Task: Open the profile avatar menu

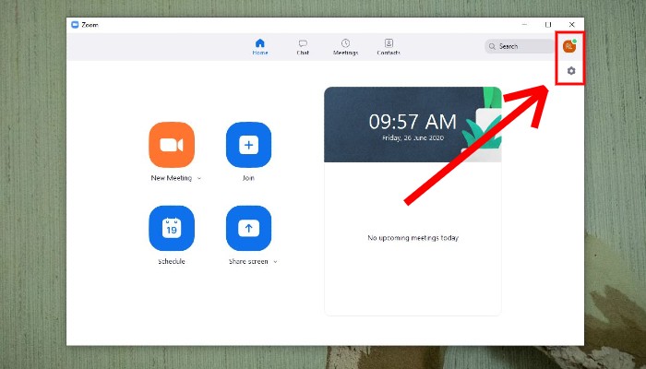Action: click(x=569, y=46)
